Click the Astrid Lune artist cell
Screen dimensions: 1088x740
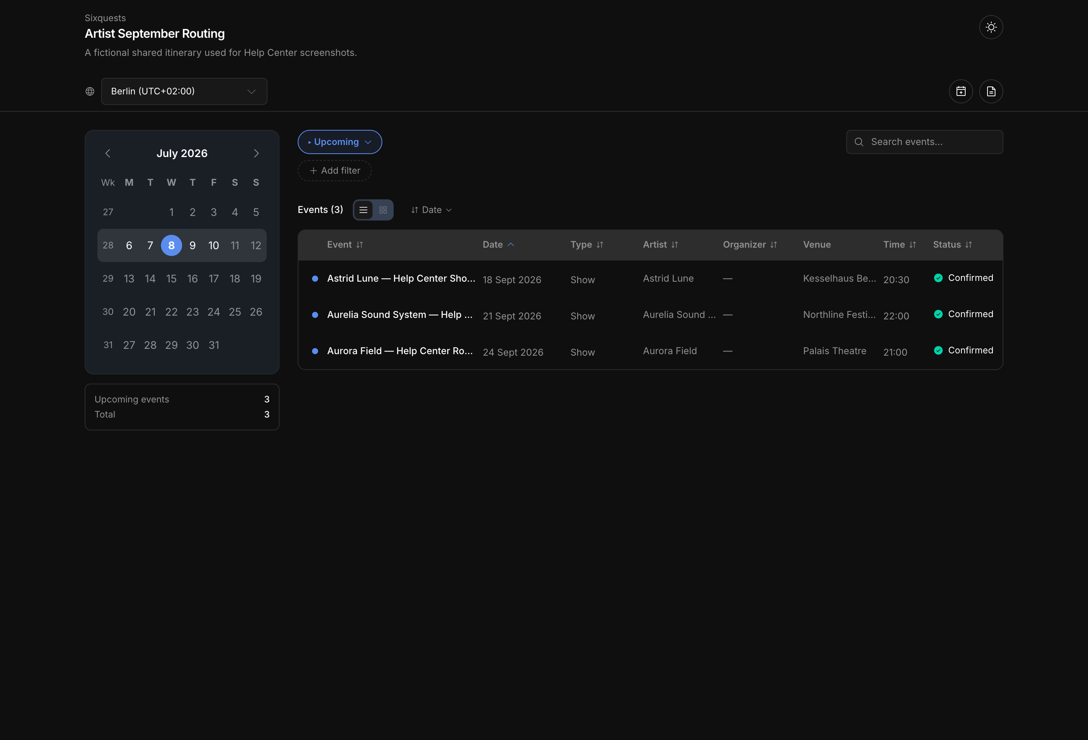tap(668, 278)
